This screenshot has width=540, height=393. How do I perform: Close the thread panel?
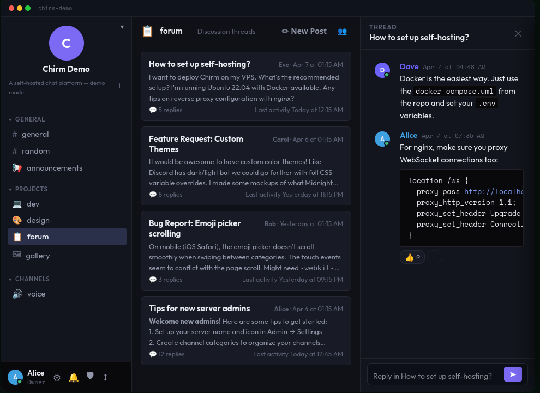[x=518, y=33]
